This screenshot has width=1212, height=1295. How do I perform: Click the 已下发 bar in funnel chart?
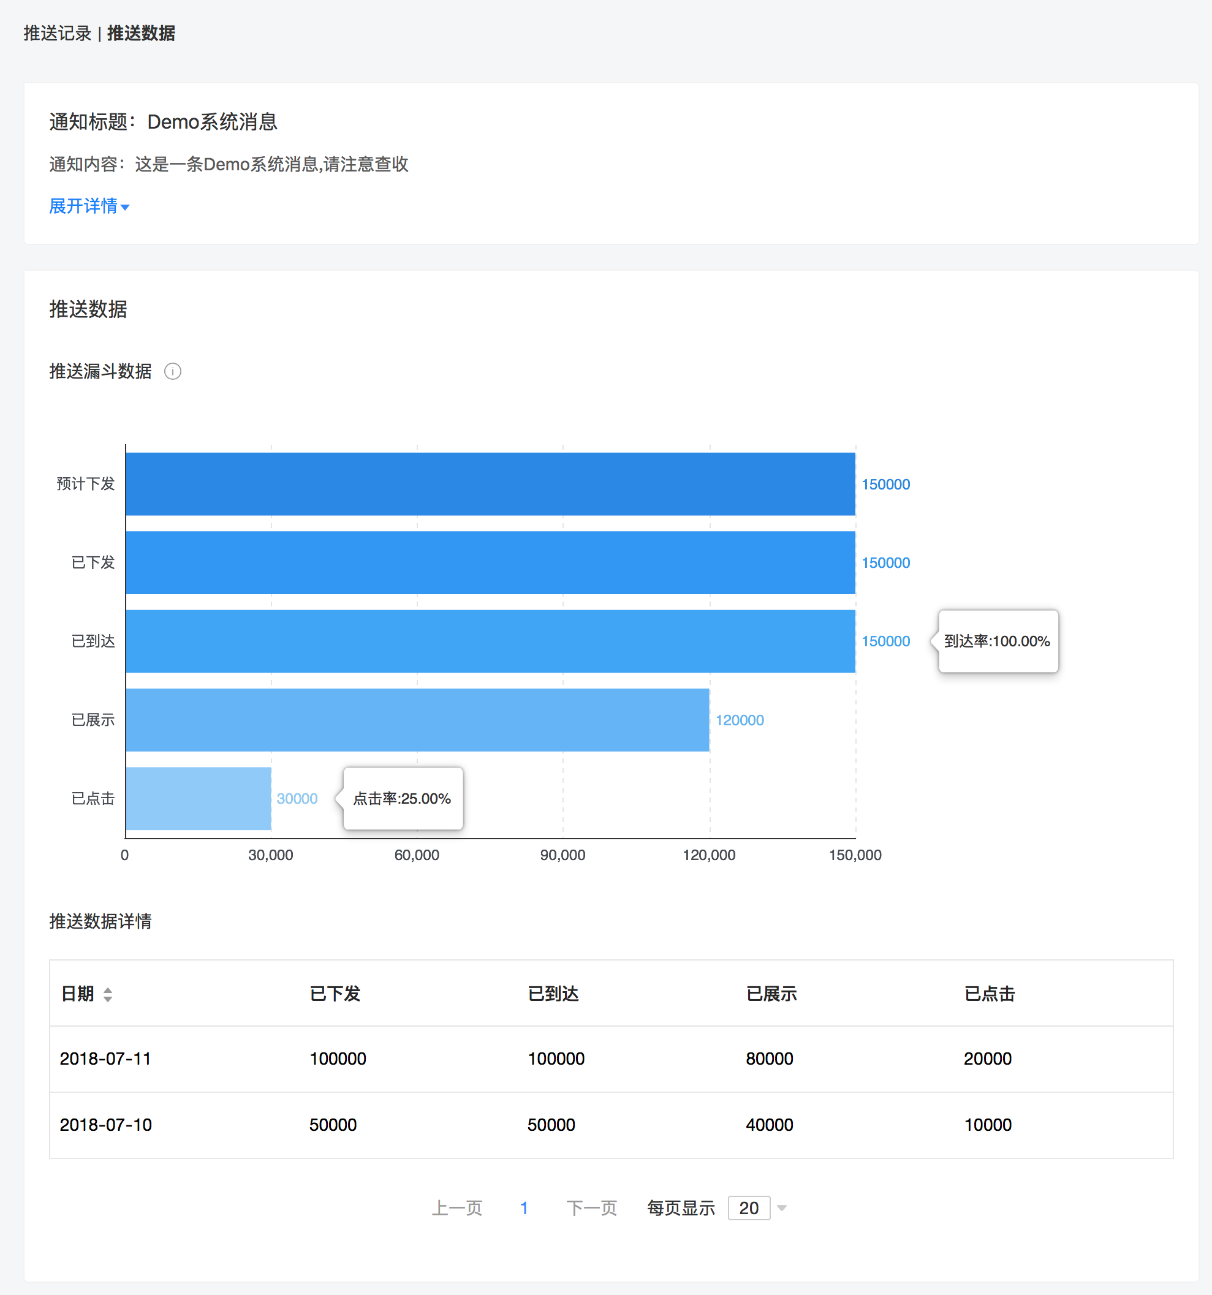click(x=490, y=563)
